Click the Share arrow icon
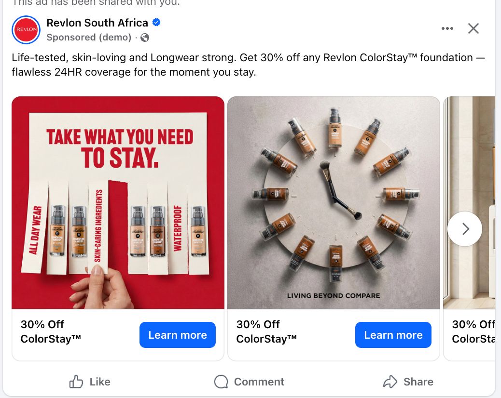 [390, 382]
